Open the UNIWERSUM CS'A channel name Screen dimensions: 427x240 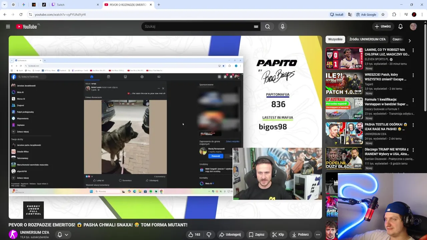pos(34,233)
